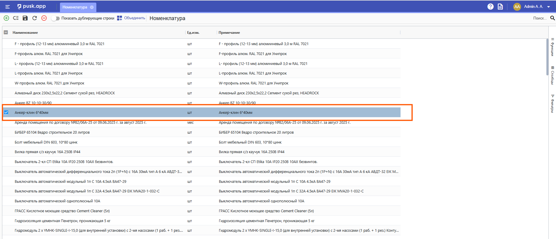Expand the 'Столбцы' side panel
This screenshot has width=556, height=239.
click(x=552, y=75)
